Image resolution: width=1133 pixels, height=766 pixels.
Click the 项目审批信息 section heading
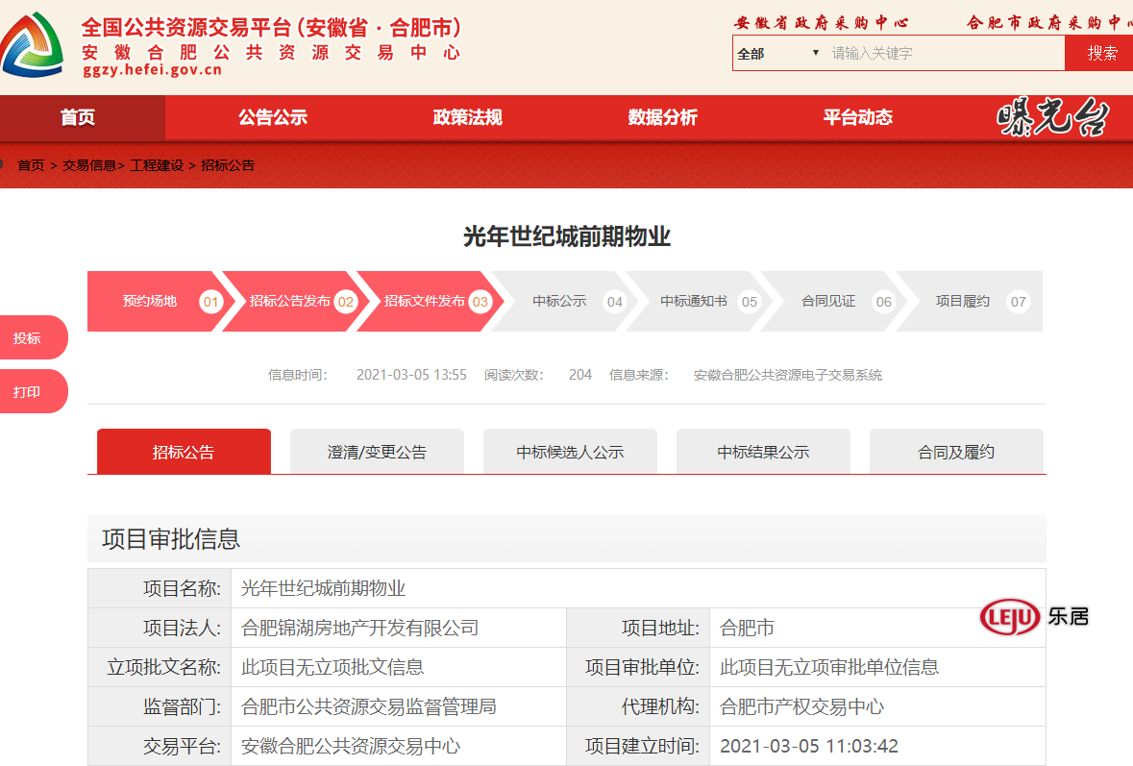click(171, 539)
